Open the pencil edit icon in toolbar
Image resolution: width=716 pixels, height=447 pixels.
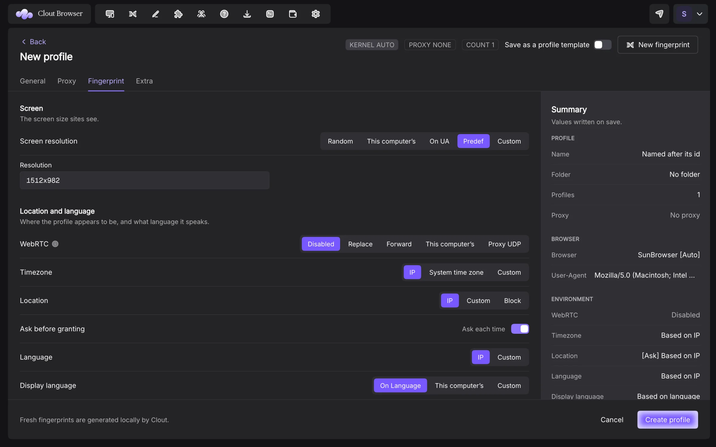[155, 14]
